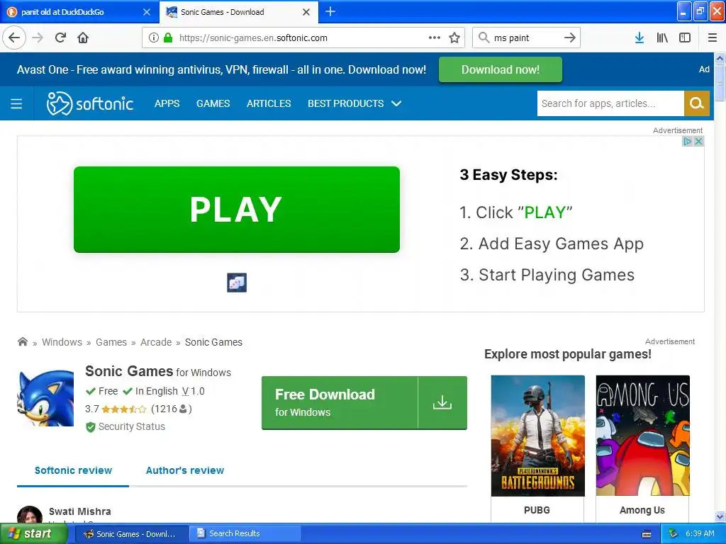Open the Firefox hamburger menu

coord(713,38)
